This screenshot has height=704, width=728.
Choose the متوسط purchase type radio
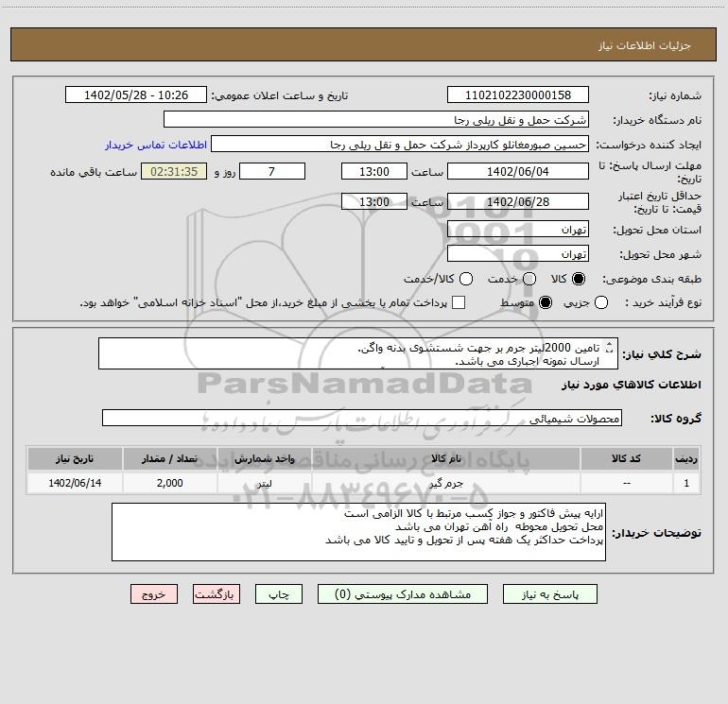click(x=546, y=302)
